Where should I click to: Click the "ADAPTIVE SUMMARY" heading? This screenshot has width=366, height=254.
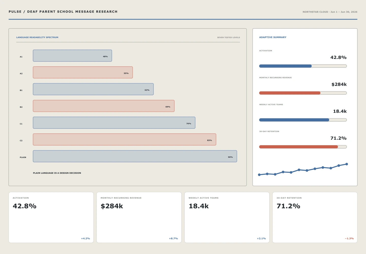point(273,37)
